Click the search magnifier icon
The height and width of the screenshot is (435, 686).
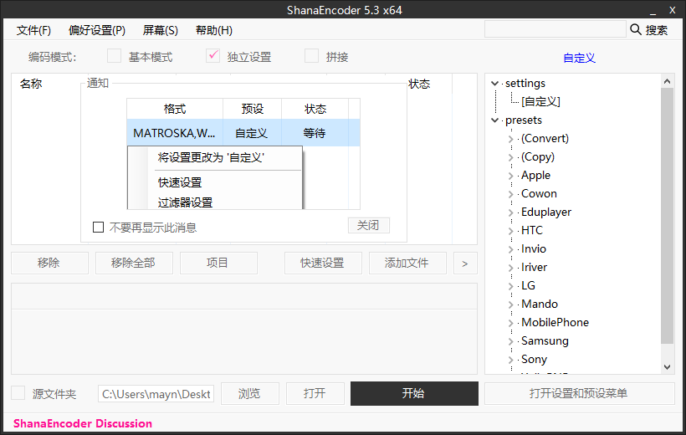pos(635,29)
